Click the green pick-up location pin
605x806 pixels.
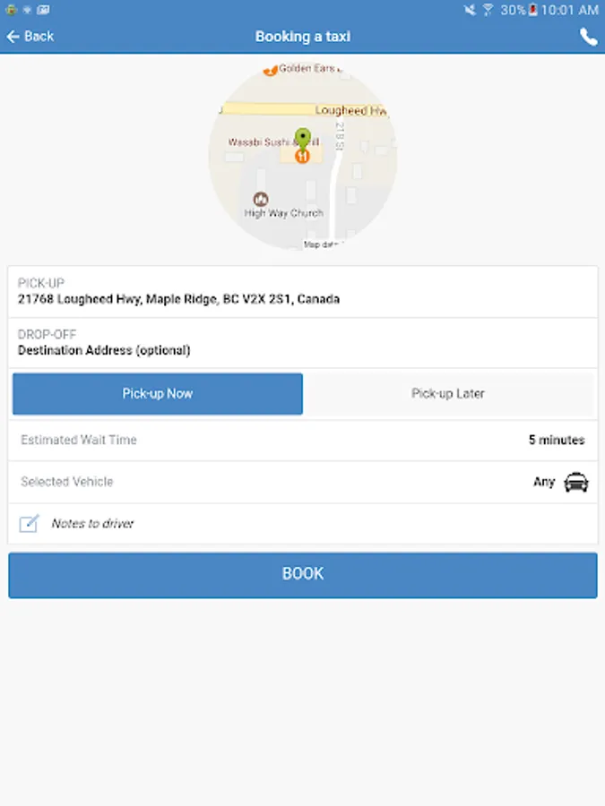(303, 140)
